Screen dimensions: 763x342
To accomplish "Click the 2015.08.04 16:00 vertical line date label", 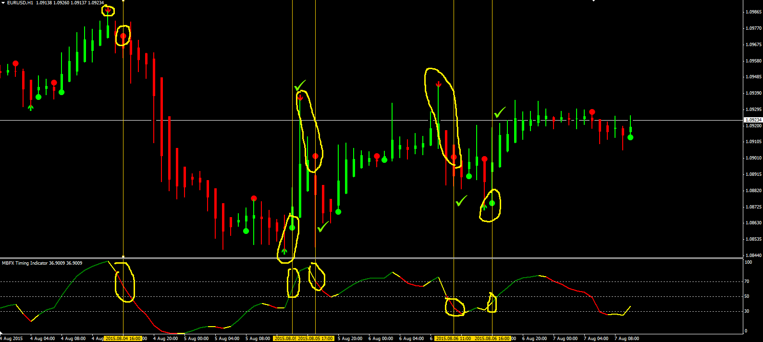I will (x=123, y=339).
